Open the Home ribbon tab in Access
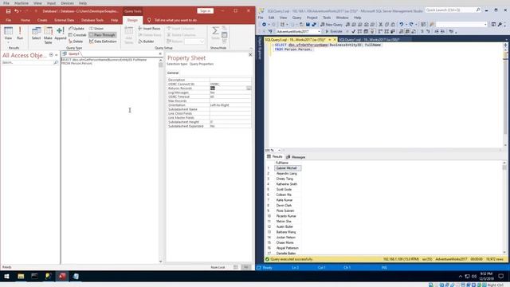The image size is (510, 287). pyautogui.click(x=25, y=20)
